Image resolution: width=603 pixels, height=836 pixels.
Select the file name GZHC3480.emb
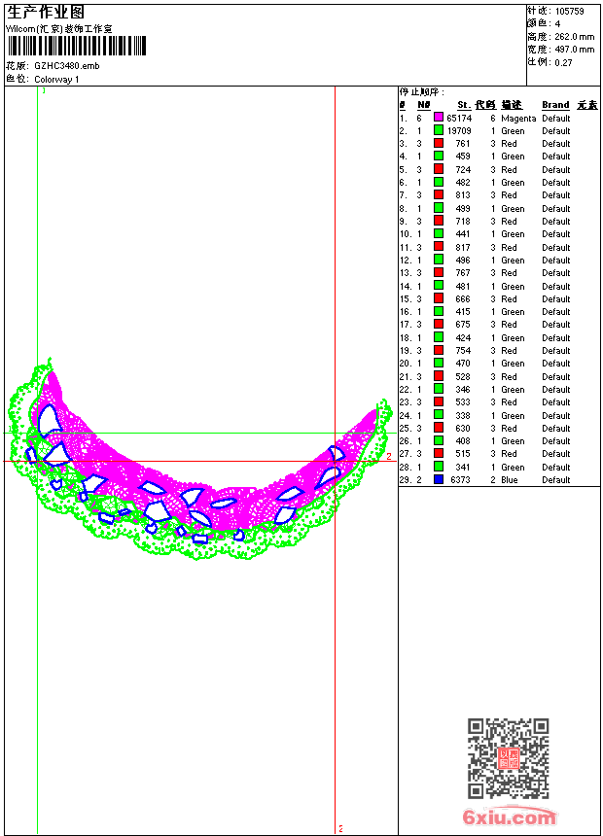[x=66, y=66]
